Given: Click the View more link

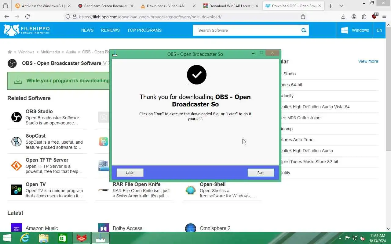Looking at the screenshot, I should [368, 61].
